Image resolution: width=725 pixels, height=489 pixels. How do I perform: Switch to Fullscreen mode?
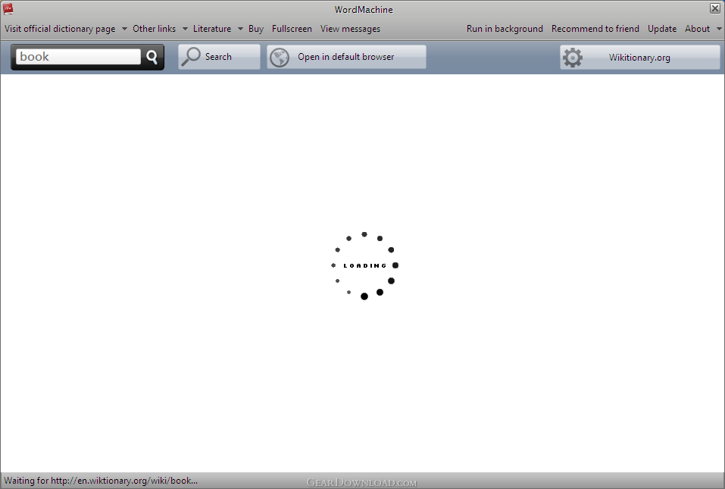[x=292, y=29]
